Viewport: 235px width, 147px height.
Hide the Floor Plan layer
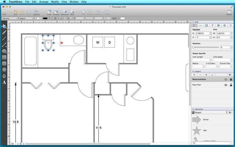click(x=226, y=85)
